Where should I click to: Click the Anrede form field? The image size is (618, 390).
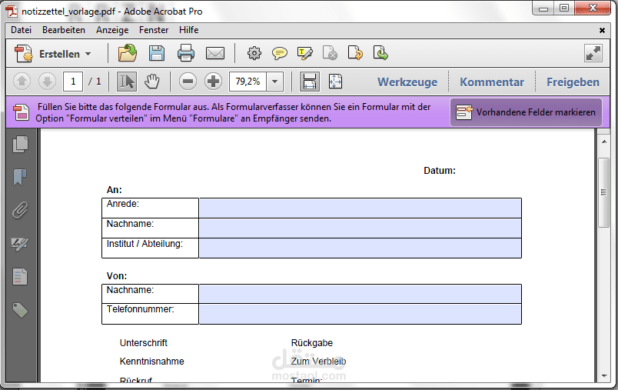[x=360, y=208]
